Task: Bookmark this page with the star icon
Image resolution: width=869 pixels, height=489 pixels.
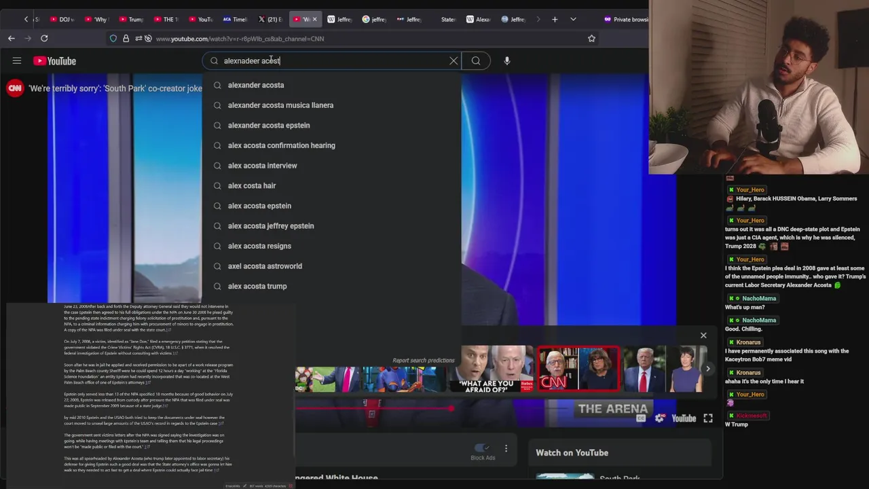Action: pos(591,39)
